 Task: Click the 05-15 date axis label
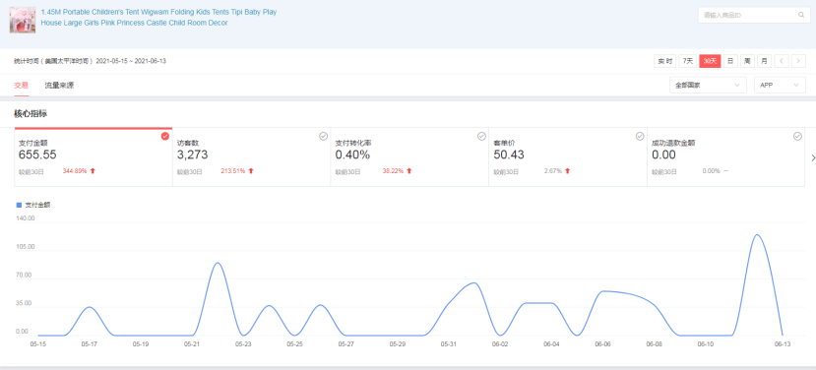pos(38,344)
